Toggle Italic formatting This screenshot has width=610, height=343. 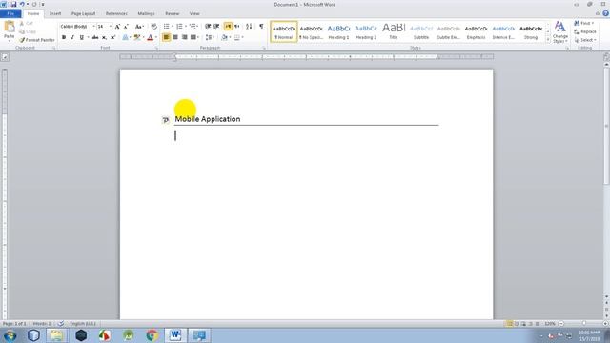pyautogui.click(x=72, y=38)
